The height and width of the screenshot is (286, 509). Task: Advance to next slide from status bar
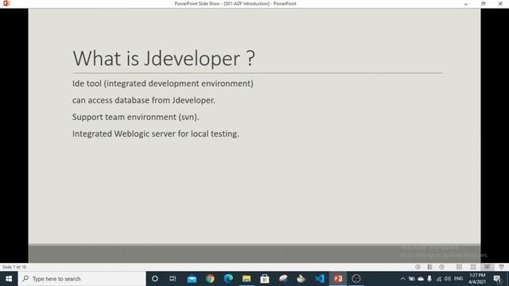442,267
